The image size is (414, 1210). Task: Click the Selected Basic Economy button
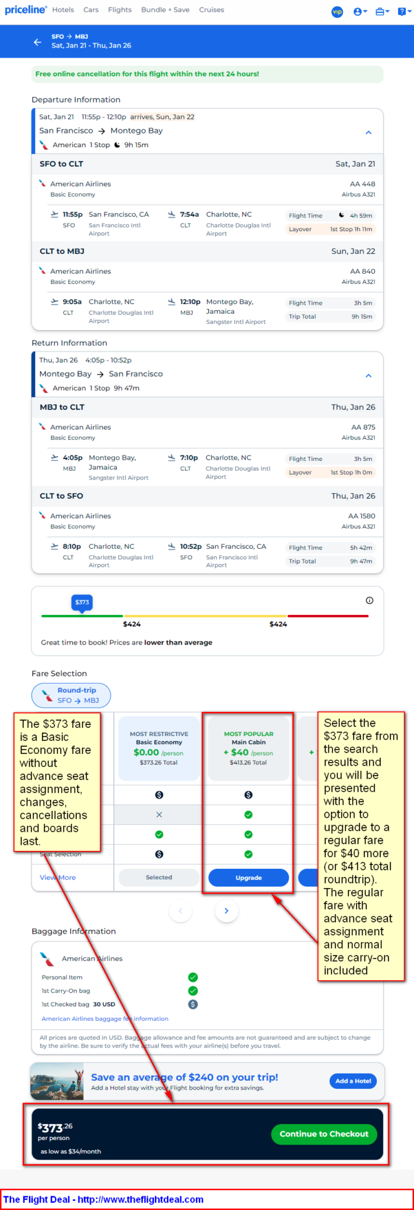(x=159, y=878)
